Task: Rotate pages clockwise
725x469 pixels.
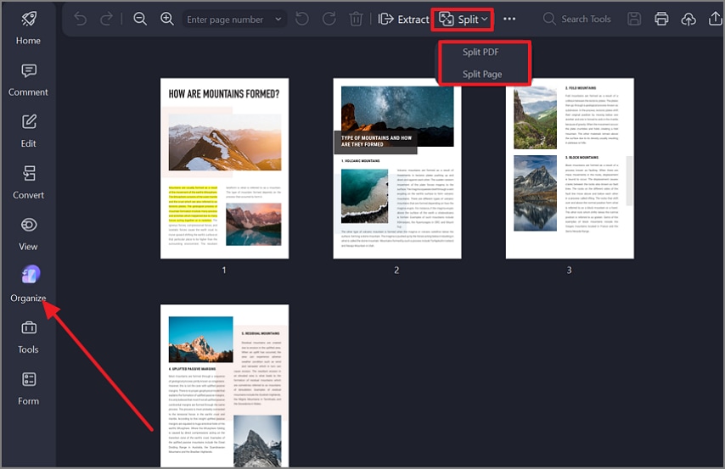Action: (x=329, y=19)
